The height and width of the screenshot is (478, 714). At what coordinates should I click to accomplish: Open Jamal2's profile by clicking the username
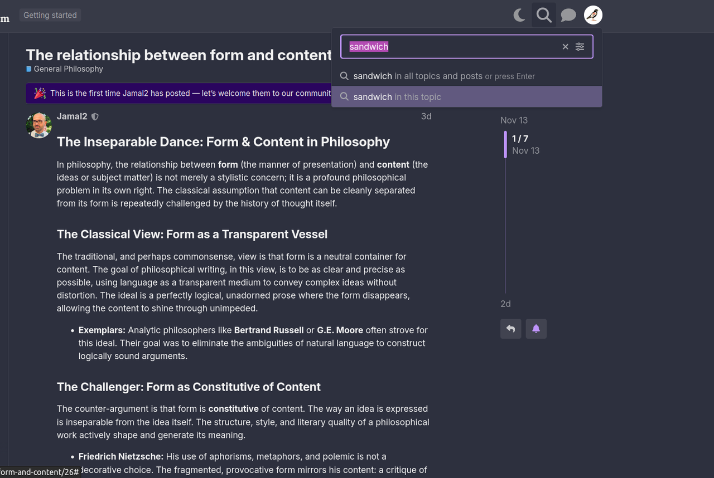(71, 116)
